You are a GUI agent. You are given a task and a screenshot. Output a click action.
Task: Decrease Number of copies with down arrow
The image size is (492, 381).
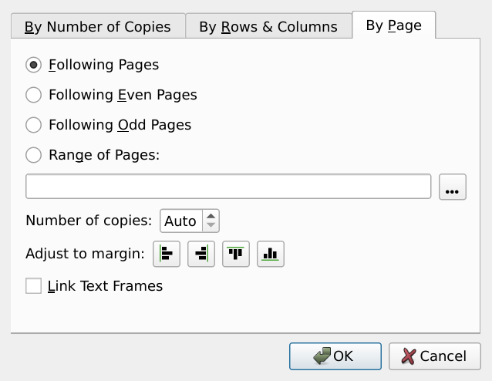[x=211, y=226]
